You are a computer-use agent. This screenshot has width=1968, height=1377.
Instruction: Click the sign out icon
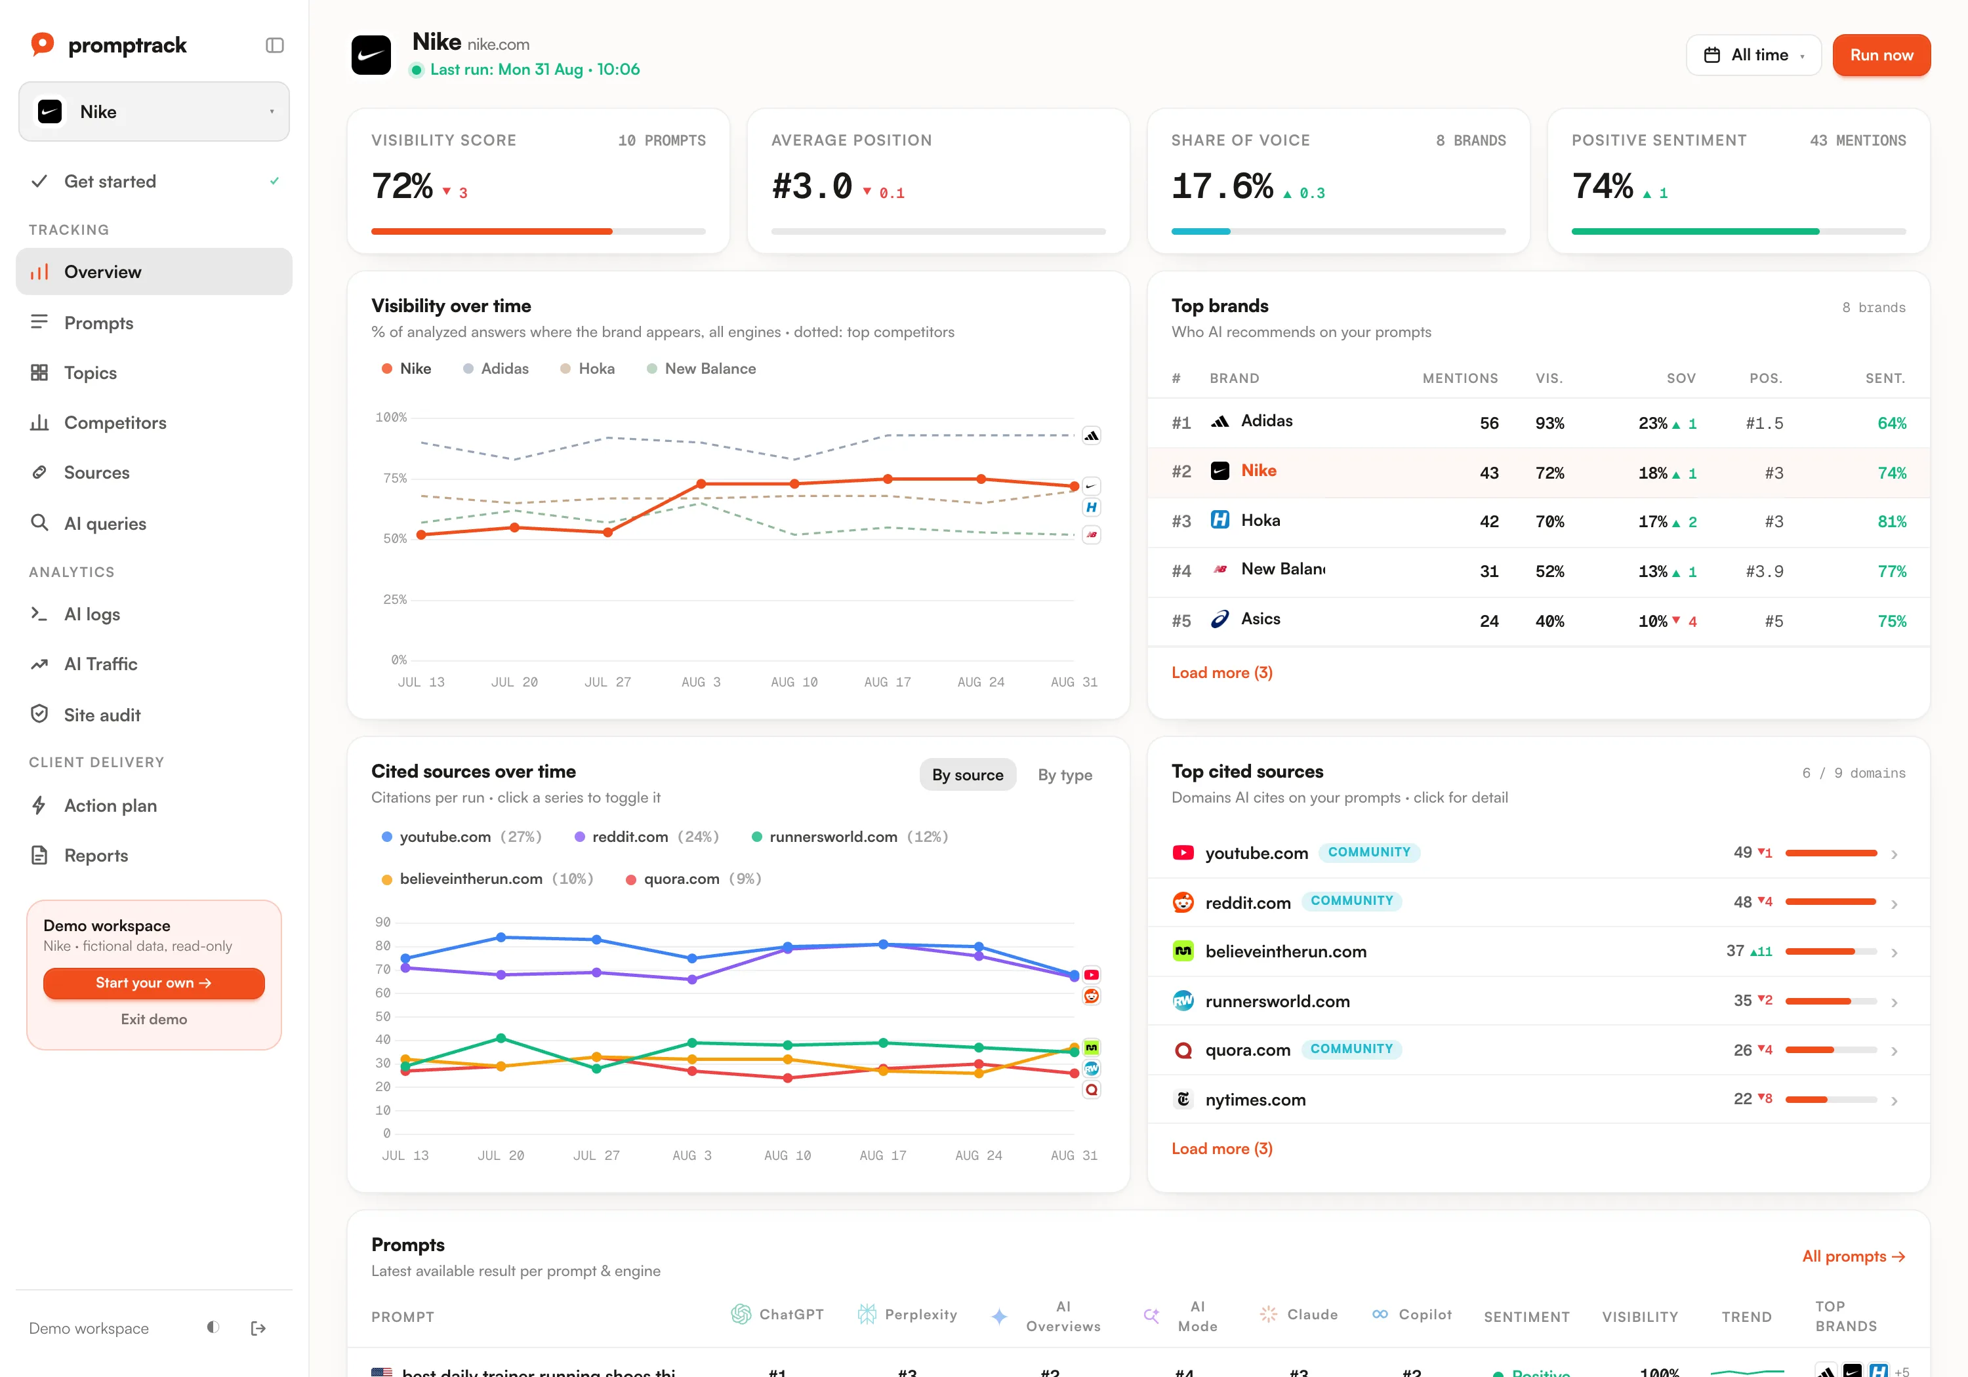[258, 1328]
